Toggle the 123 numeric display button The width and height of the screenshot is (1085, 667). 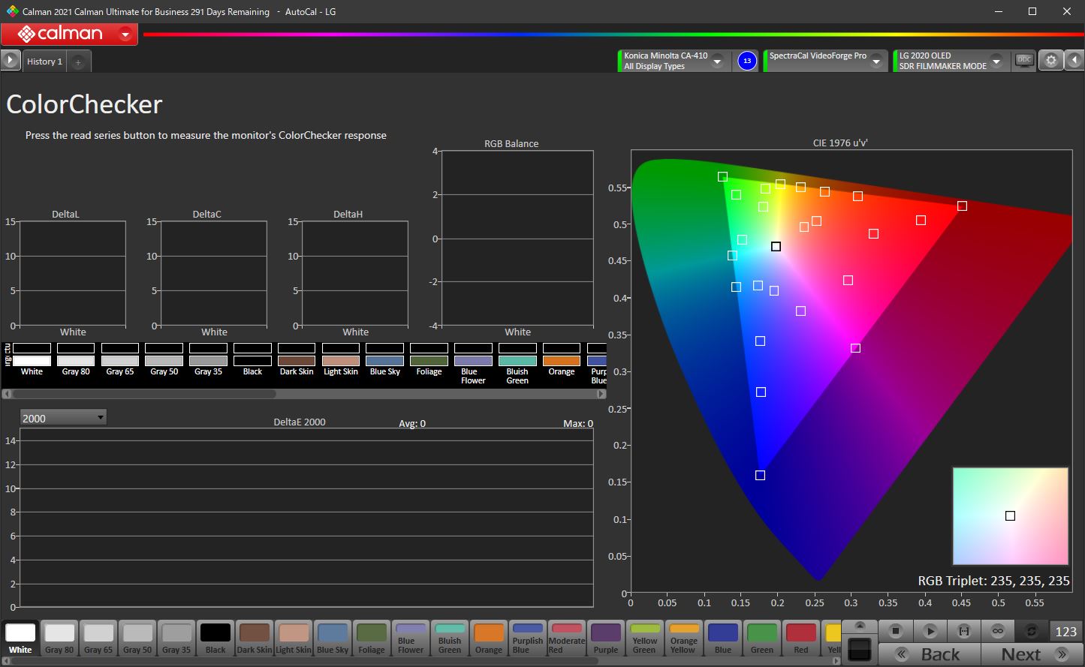pyautogui.click(x=1065, y=631)
